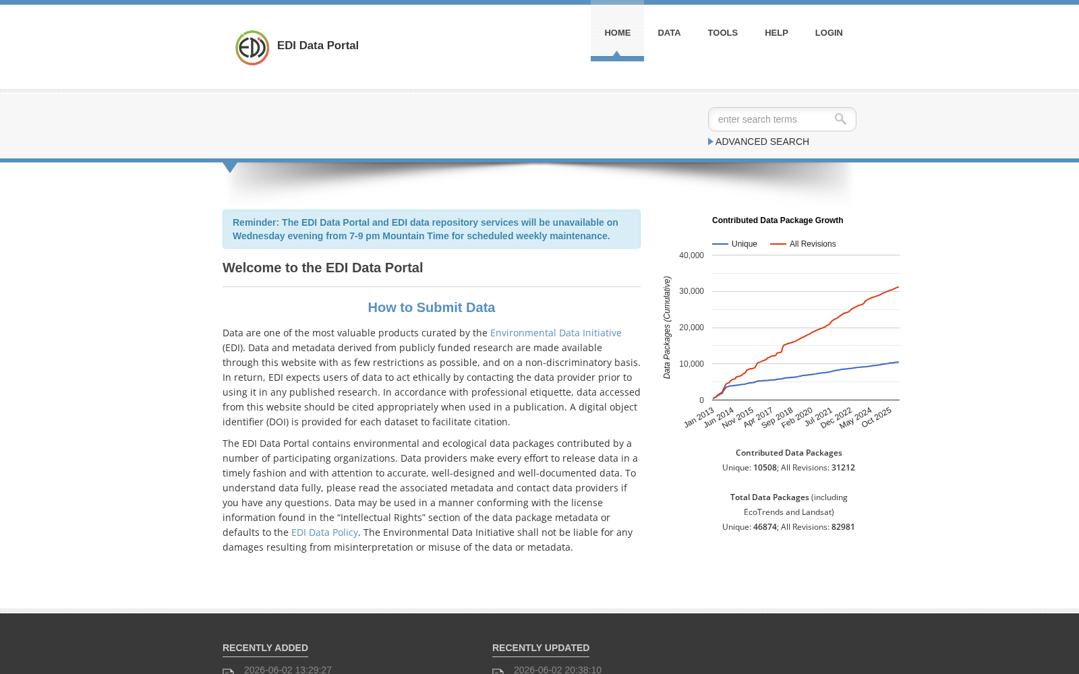Click the EDI Data Portal title
This screenshot has width=1079, height=674.
tap(318, 45)
